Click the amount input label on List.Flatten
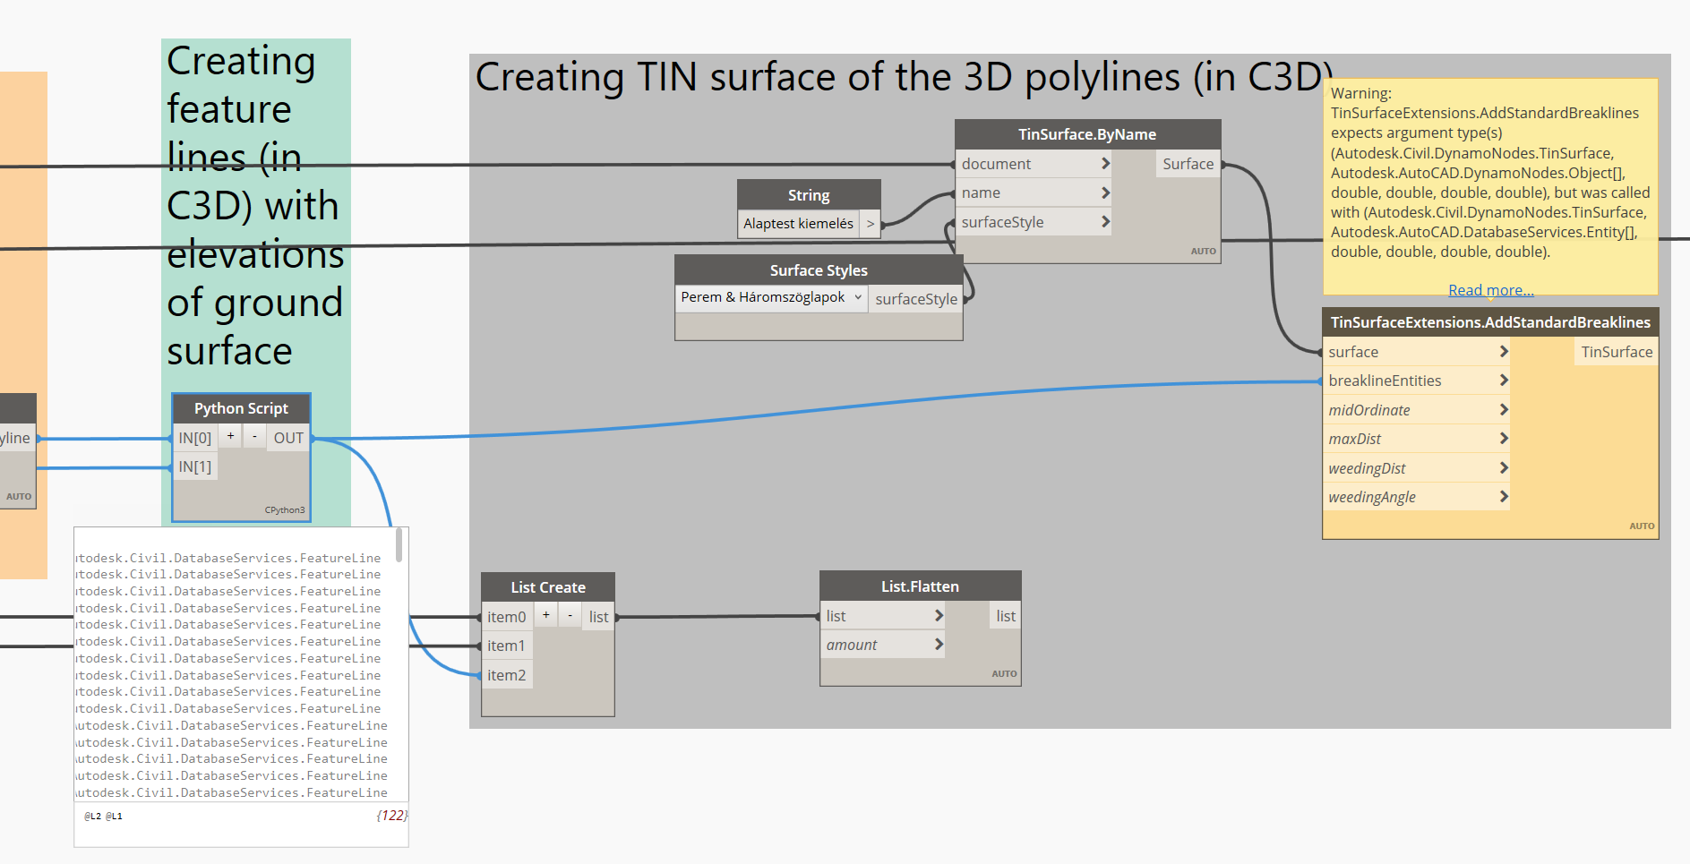 (x=852, y=645)
